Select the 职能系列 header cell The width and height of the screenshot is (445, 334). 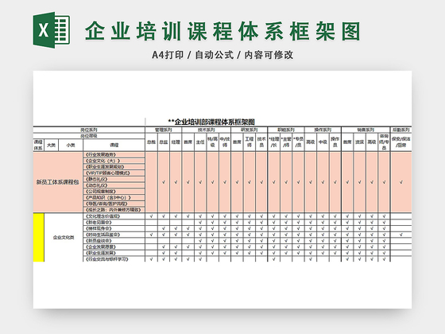tap(286, 130)
